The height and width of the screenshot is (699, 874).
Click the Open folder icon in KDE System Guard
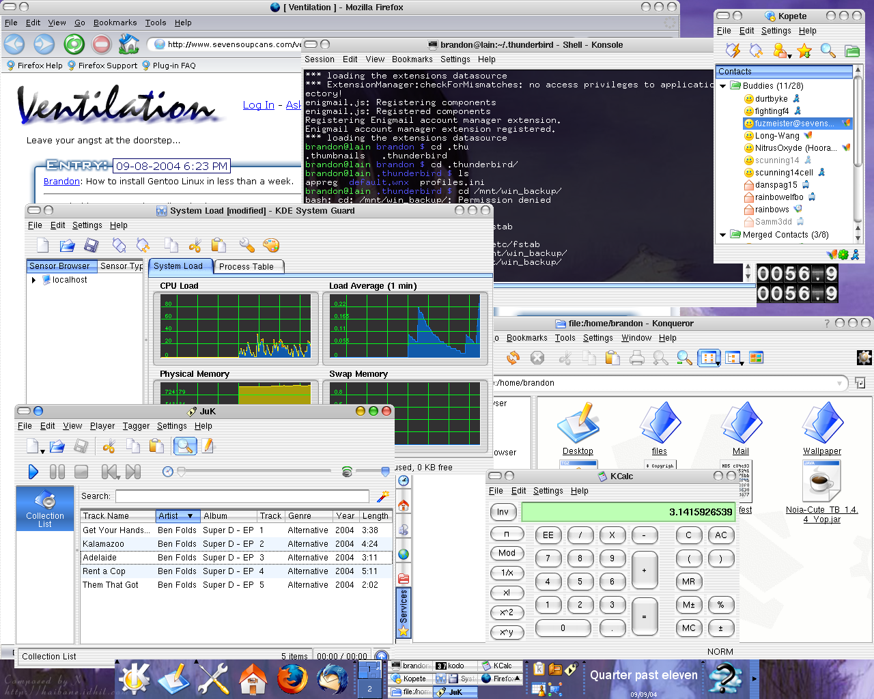pyautogui.click(x=67, y=246)
